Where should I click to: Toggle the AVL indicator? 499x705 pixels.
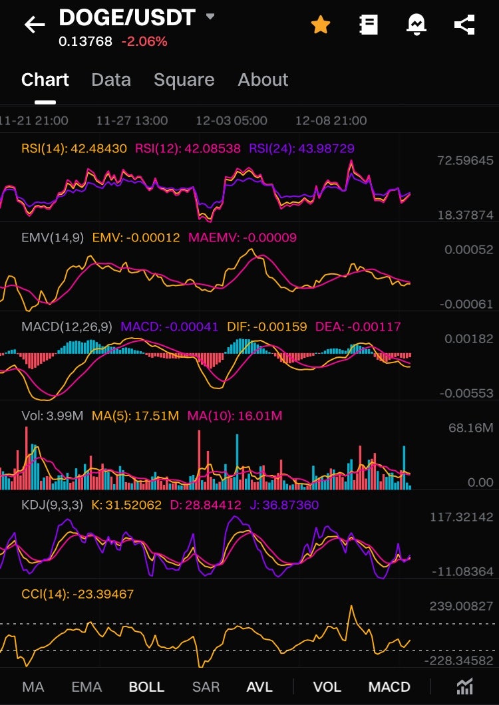259,687
